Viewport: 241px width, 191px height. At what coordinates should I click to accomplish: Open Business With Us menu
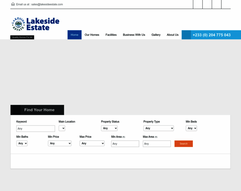(x=134, y=35)
